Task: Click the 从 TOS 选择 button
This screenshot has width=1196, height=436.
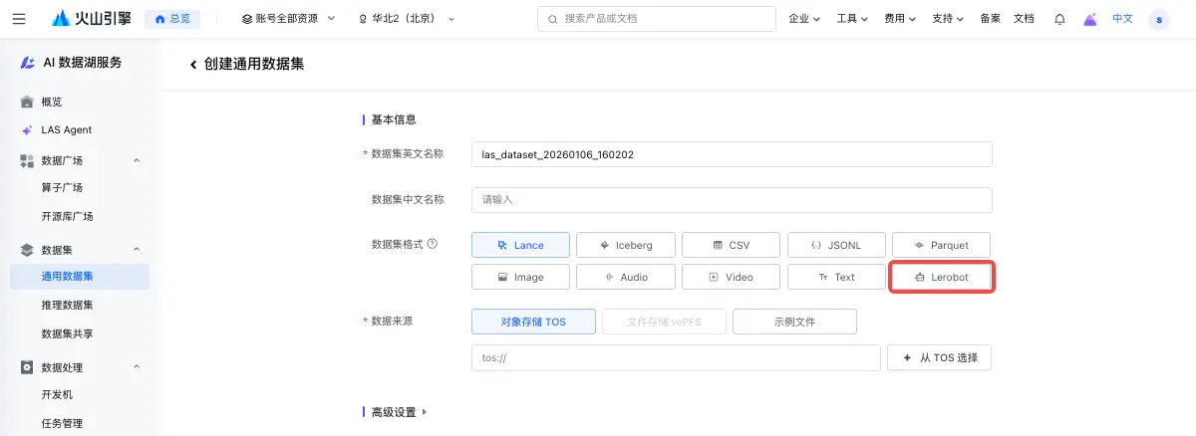Action: (939, 357)
